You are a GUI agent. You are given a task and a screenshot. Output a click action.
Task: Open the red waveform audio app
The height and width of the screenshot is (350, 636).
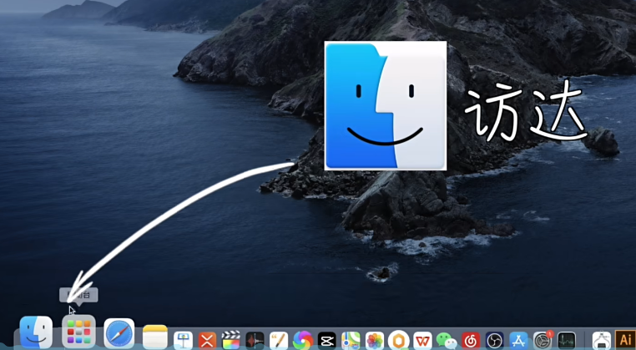255,340
